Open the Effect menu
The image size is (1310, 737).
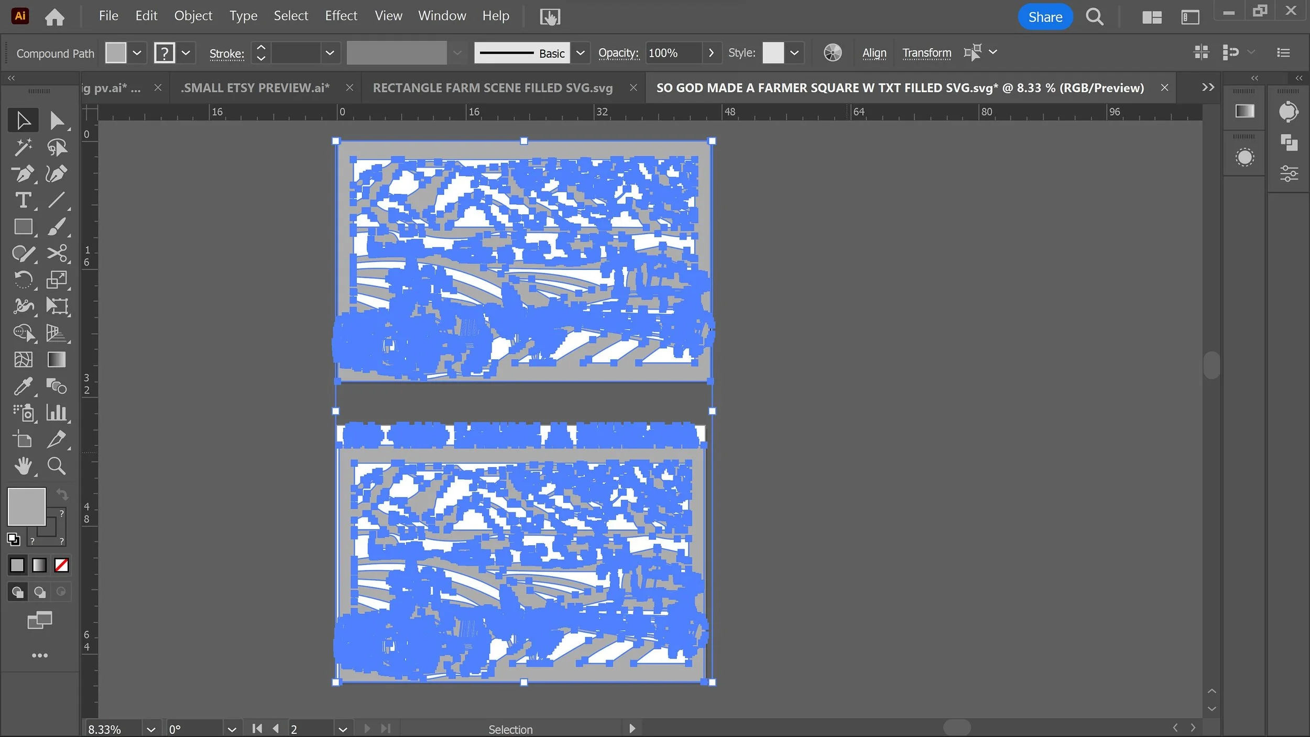pos(341,16)
